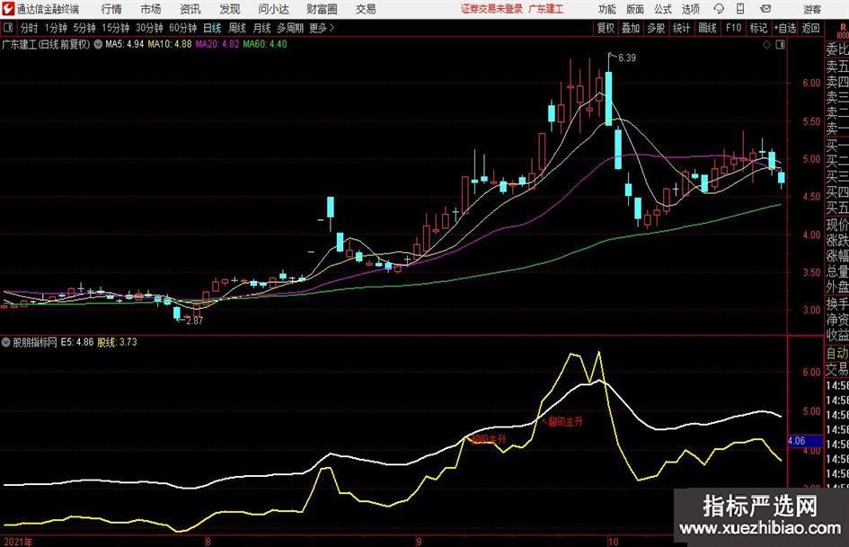849x547 pixels.
Task: Click the 叠加 overlay button
Action: [631, 28]
